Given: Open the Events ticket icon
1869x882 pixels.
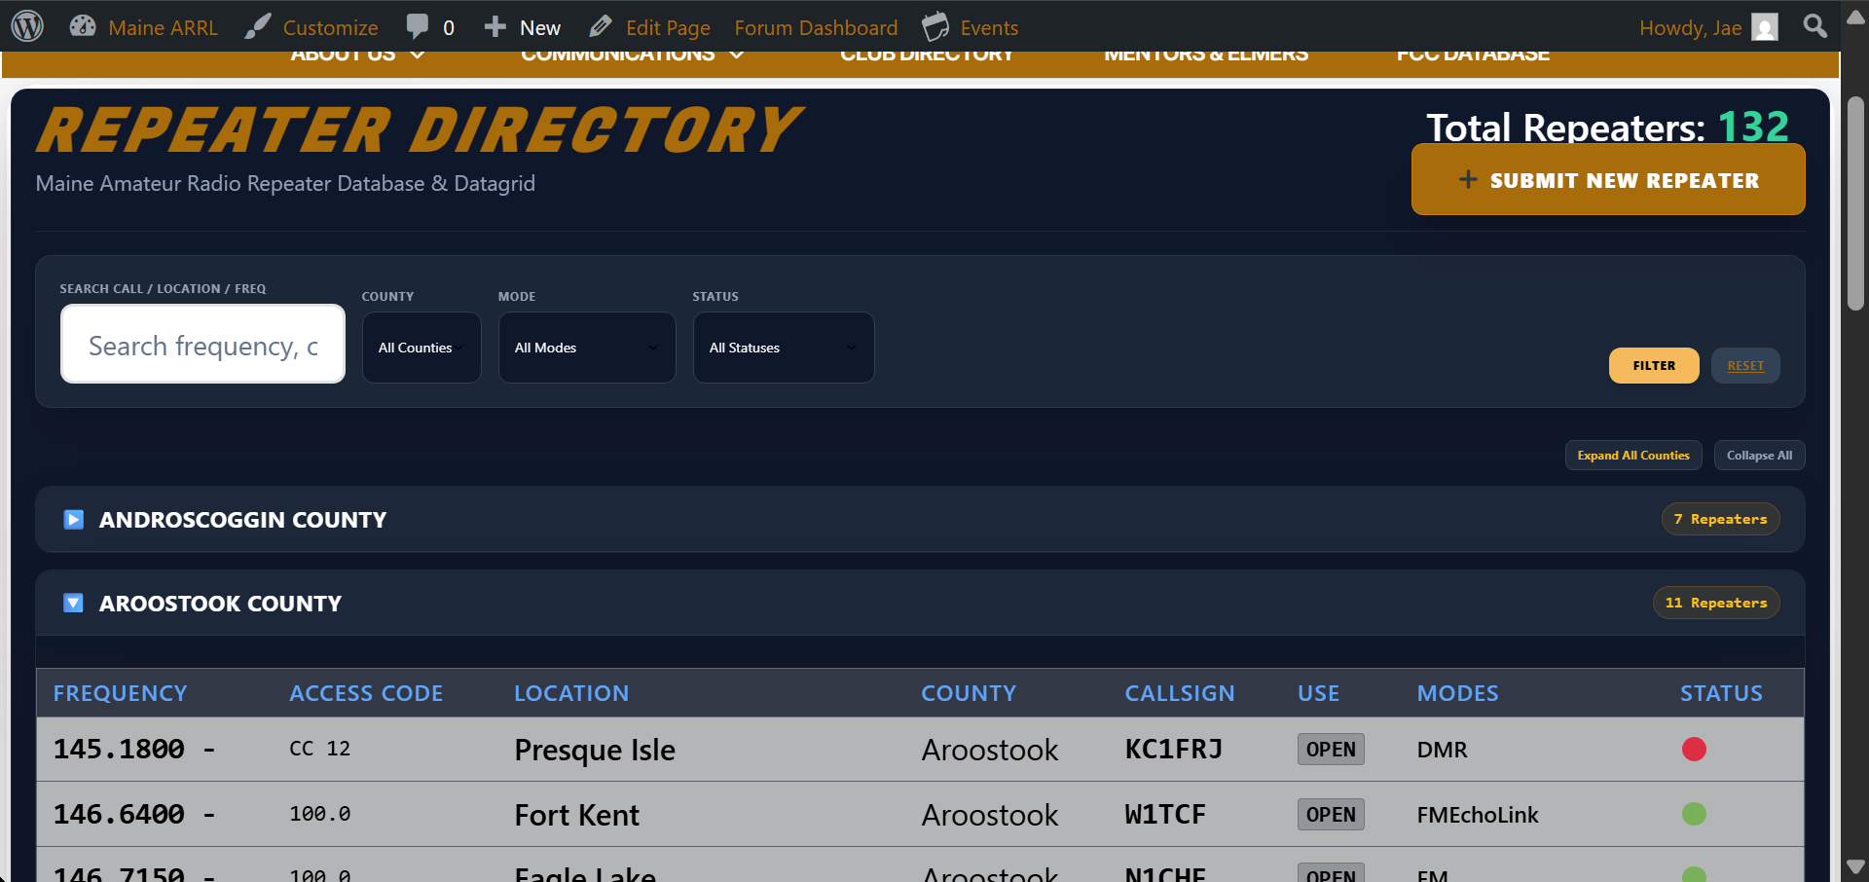Looking at the screenshot, I should pyautogui.click(x=935, y=26).
